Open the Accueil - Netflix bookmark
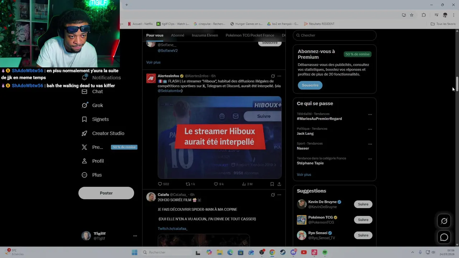The height and width of the screenshot is (258, 459). (x=140, y=24)
